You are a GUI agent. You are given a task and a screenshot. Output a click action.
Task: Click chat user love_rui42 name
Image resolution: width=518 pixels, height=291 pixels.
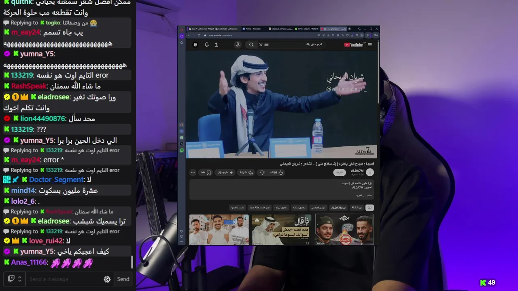click(46, 241)
